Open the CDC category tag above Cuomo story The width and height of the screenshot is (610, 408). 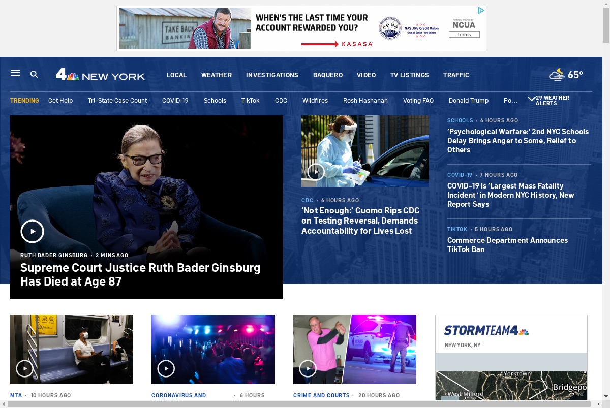tap(308, 200)
